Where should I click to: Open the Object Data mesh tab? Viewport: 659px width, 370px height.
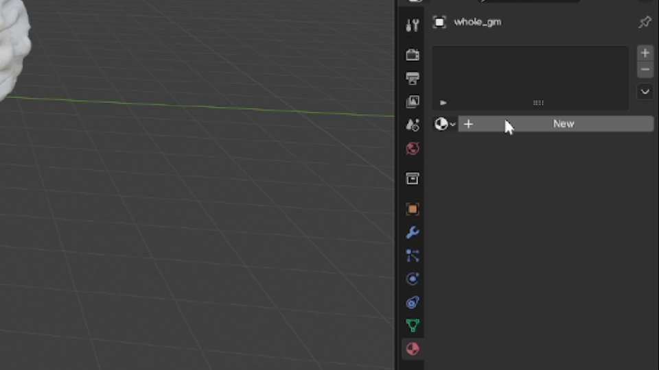coord(413,325)
